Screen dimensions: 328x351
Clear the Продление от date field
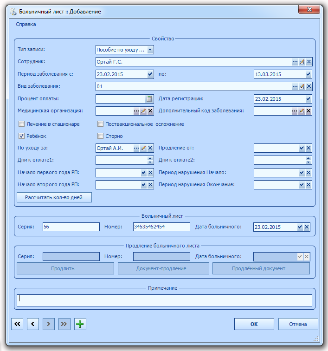(309, 148)
